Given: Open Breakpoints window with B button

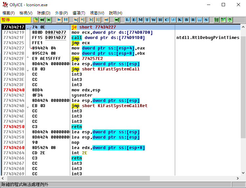Looking at the screenshot, I should pyautogui.click(x=186, y=20).
